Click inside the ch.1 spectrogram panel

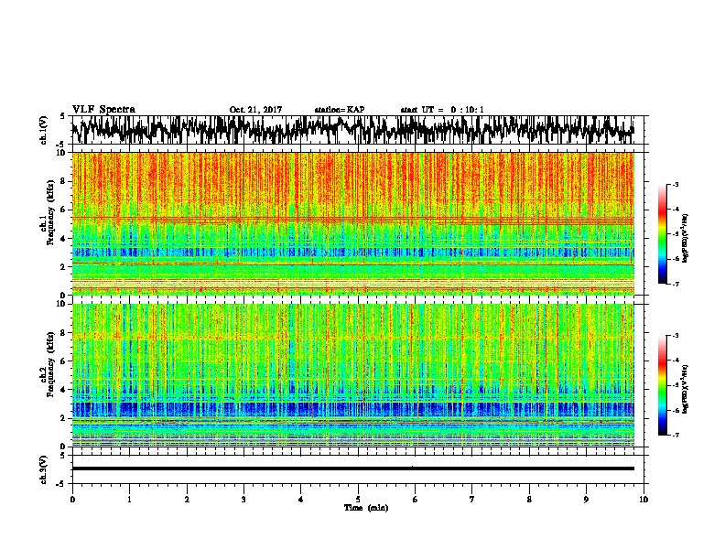pyautogui.click(x=353, y=223)
